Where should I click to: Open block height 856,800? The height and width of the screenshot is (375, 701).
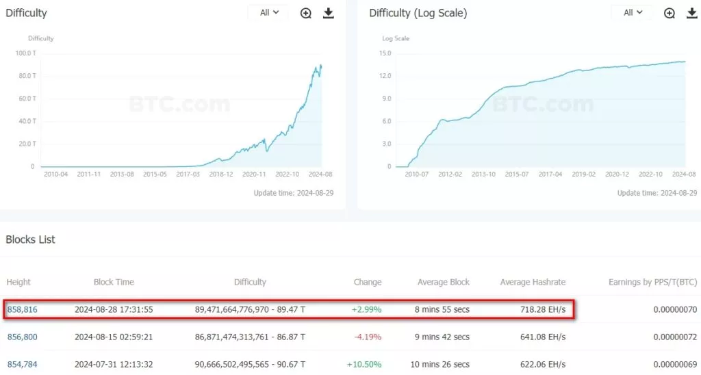pyautogui.click(x=22, y=337)
